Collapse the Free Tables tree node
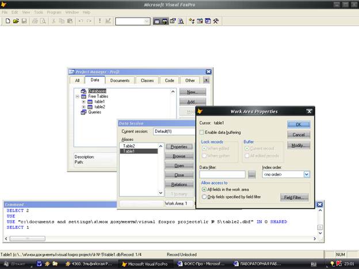Screen dimensions: 359x269 click(77, 97)
